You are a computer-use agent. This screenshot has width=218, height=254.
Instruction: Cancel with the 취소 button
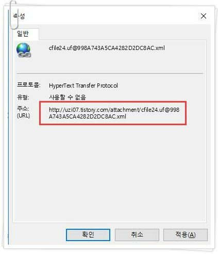[137, 235]
